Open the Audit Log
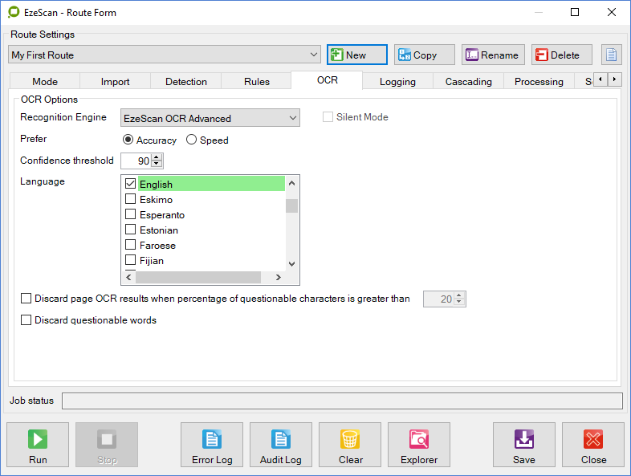Viewport: 631px width, 476px height. pos(281,445)
